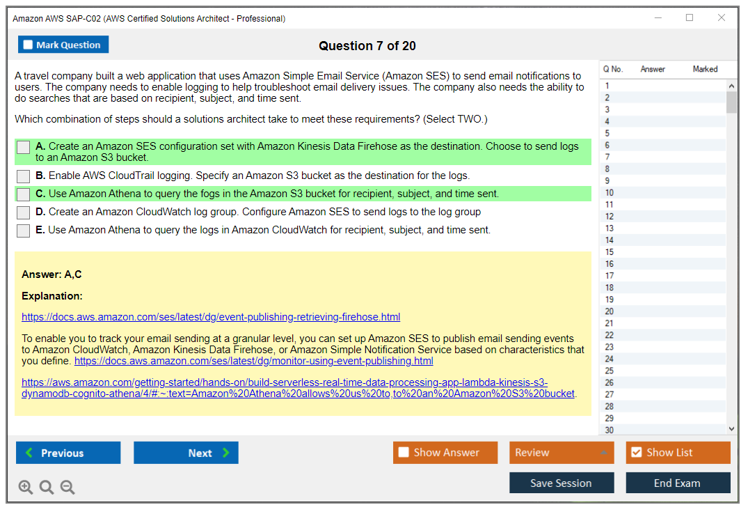This screenshot has width=748, height=512.
Task: Click the zoom in magnifier icon
Action: [25, 487]
